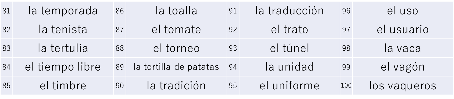The image size is (454, 99).
Task: Click the word "la unidad"
Action: (x=290, y=67)
